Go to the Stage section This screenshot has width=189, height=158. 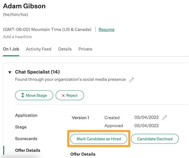click(x=21, y=127)
